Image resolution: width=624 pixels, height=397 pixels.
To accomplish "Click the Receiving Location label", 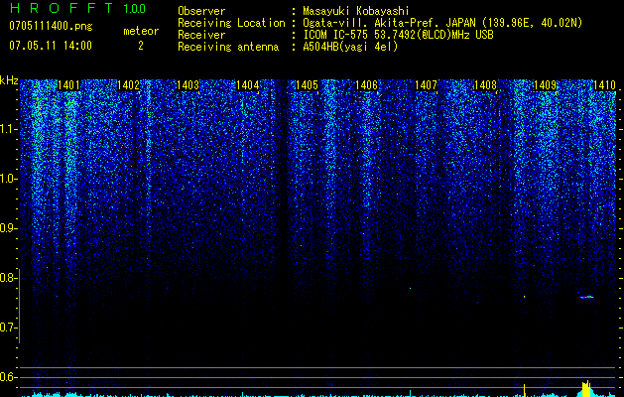I will pos(231,23).
